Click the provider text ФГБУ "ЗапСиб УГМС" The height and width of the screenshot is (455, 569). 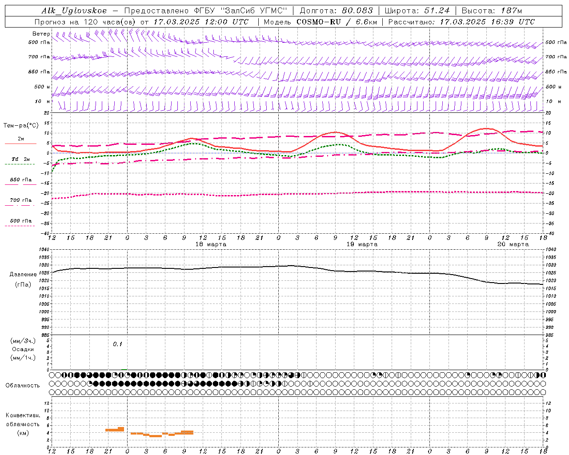tap(240, 11)
